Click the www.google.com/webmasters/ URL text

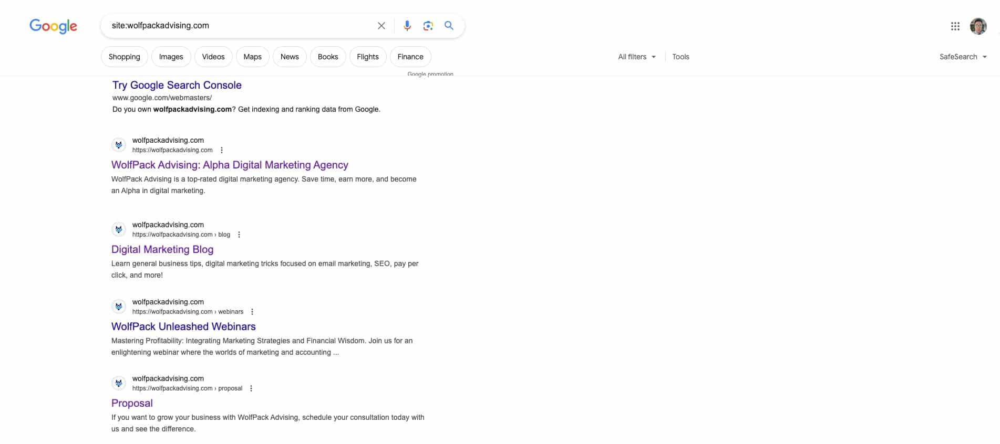(162, 98)
